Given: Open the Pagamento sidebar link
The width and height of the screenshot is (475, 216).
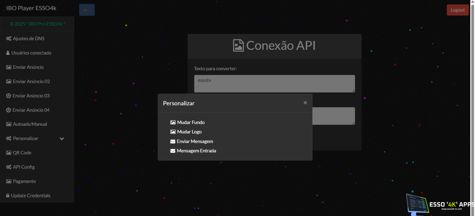Looking at the screenshot, I should [24, 181].
